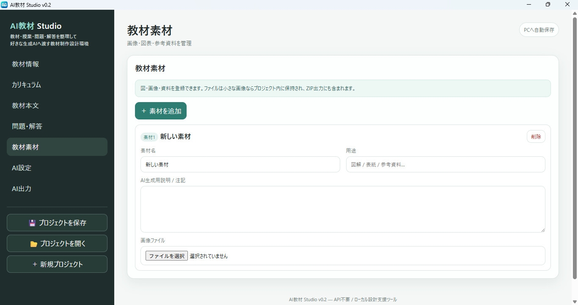Image resolution: width=578 pixels, height=305 pixels.
Task: Click the textarea resize handle corner
Action: [543, 230]
